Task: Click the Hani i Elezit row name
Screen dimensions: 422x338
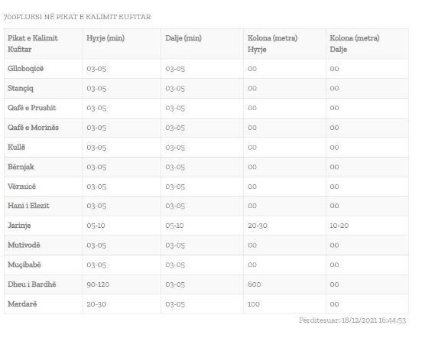Action: pos(28,206)
